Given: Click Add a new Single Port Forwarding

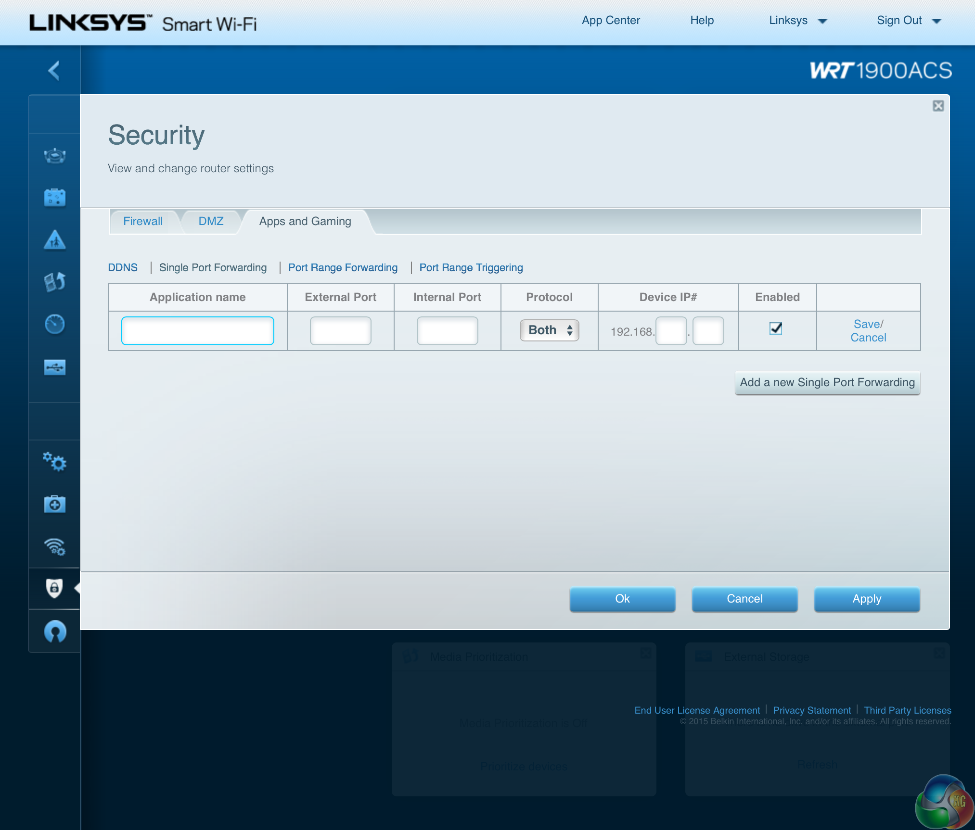Looking at the screenshot, I should click(x=827, y=383).
